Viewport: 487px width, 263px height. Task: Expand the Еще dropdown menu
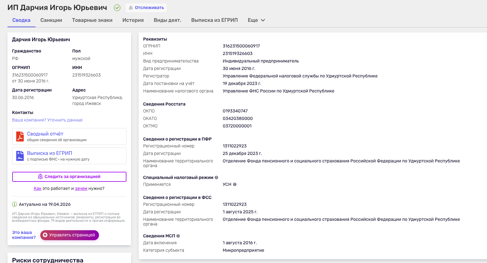pyautogui.click(x=256, y=20)
